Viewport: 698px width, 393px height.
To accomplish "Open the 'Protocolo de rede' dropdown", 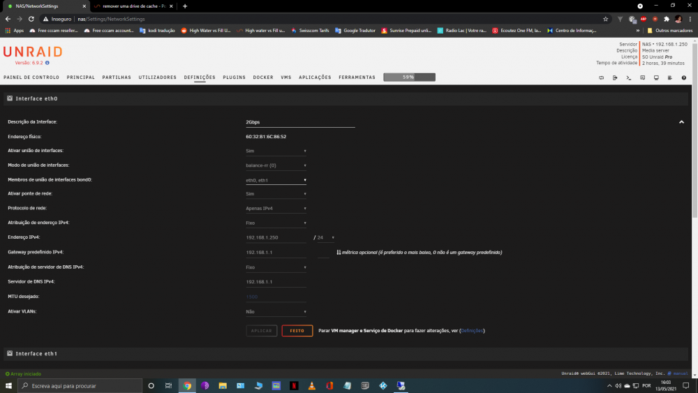I will click(276, 208).
